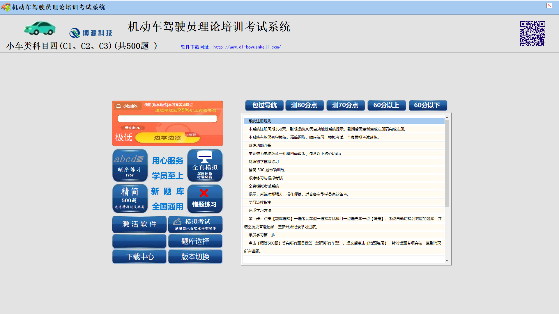Click the pass-rate progress bar

point(167,119)
